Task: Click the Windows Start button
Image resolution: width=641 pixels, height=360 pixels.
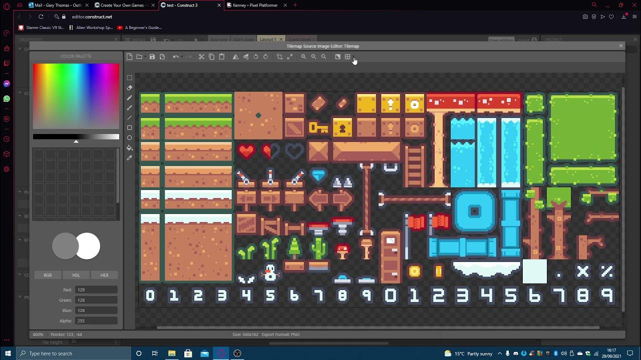Action: coord(8,353)
